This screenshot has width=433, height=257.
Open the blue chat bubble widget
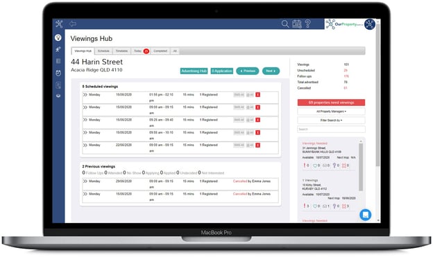pyautogui.click(x=365, y=215)
